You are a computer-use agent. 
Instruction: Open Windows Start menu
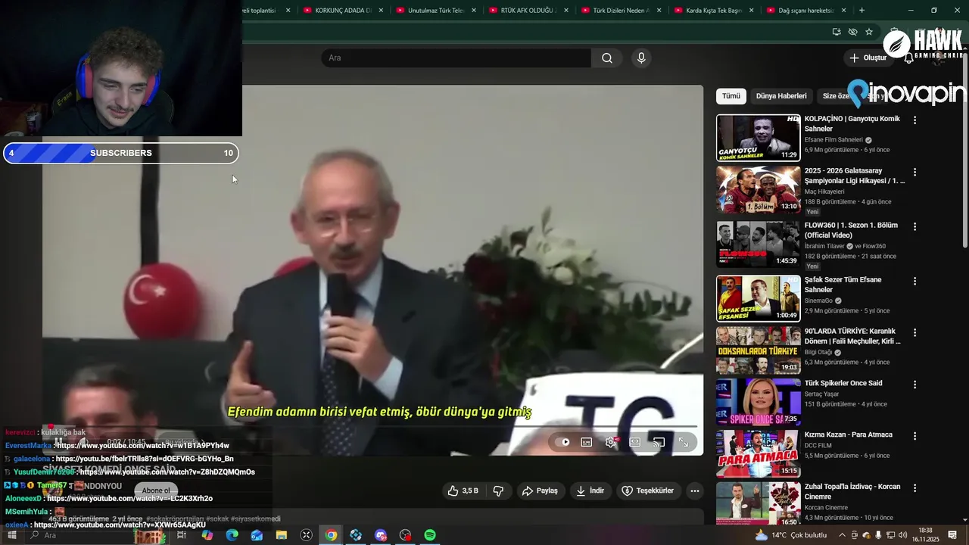11,535
